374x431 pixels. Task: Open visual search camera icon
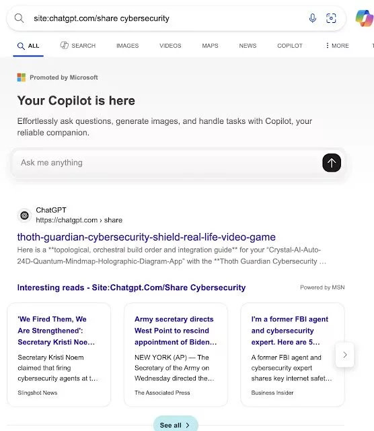331,18
